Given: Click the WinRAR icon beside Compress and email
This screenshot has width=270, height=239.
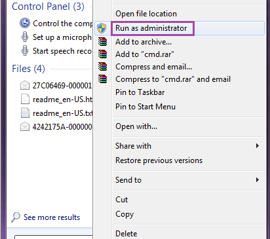Looking at the screenshot, I should point(102,67).
